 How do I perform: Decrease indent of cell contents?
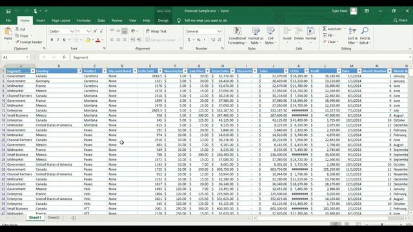(132, 40)
